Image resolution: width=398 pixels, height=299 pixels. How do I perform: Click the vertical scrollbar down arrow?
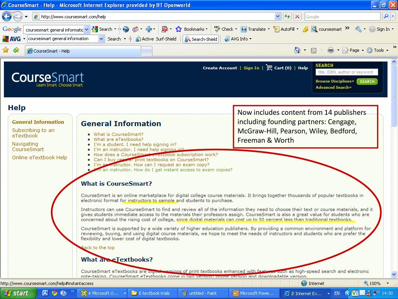(394, 274)
